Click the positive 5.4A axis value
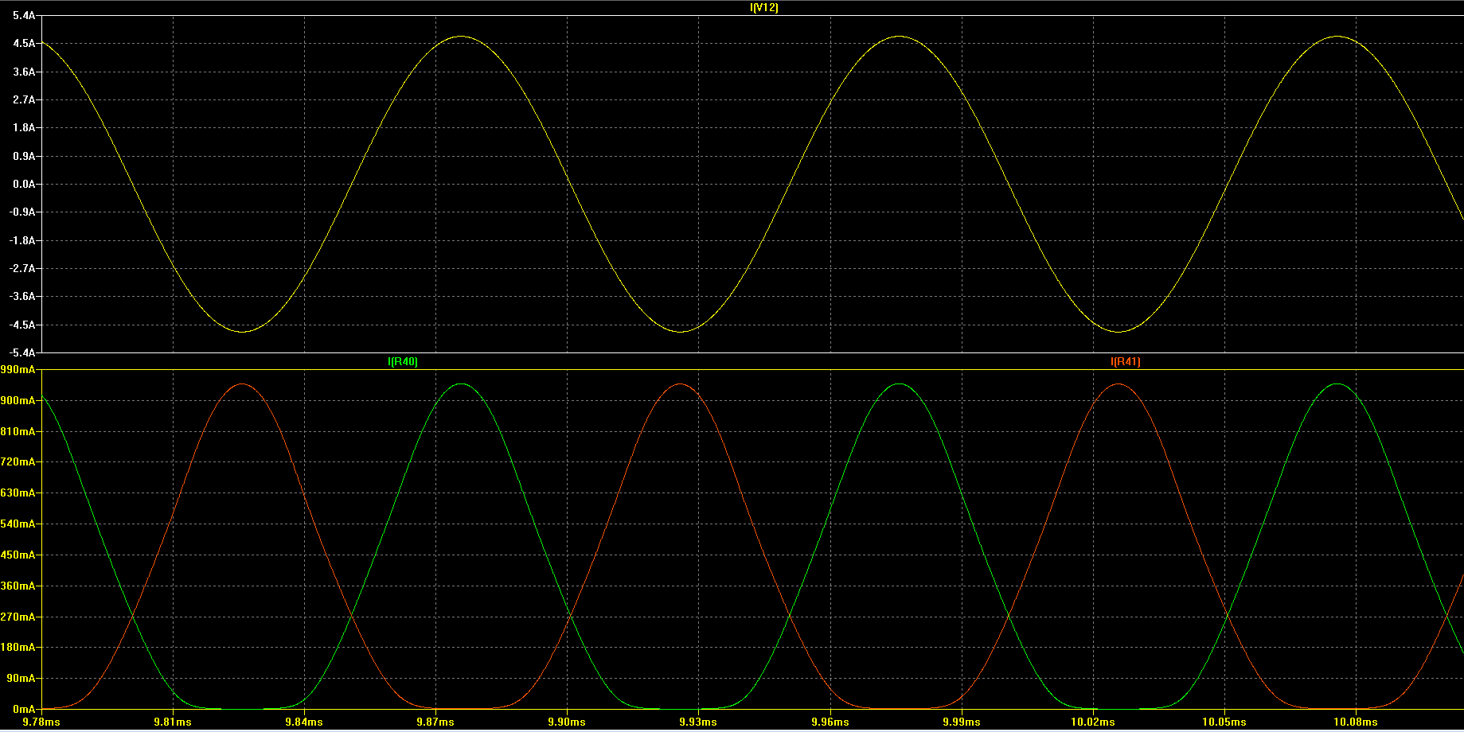Screen dimensions: 1464x732 (x=24, y=16)
